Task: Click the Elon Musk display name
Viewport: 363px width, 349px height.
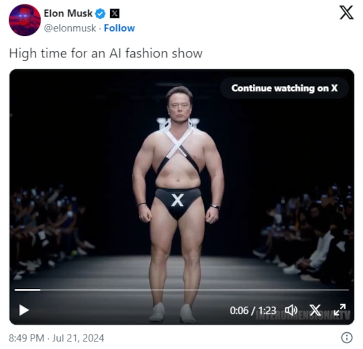Action: click(68, 14)
